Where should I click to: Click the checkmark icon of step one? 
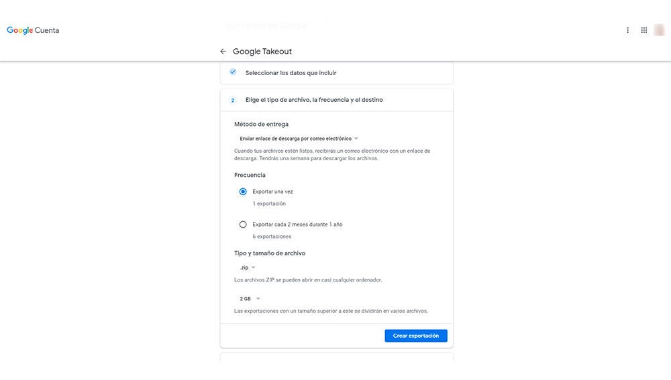coord(233,72)
